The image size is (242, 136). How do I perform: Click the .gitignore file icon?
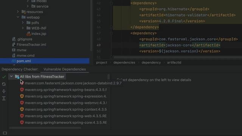click(x=14, y=39)
